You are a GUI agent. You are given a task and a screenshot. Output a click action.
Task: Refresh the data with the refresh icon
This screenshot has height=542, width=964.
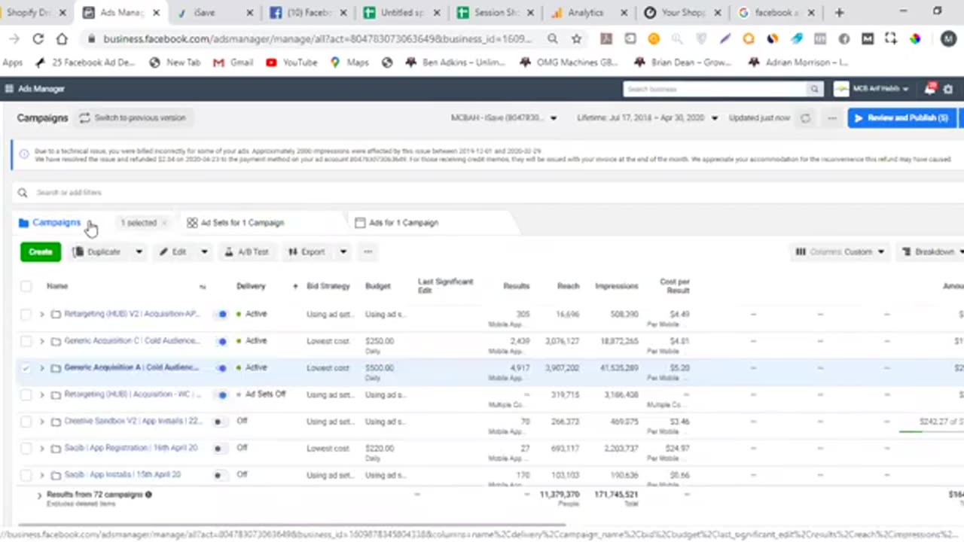click(806, 118)
